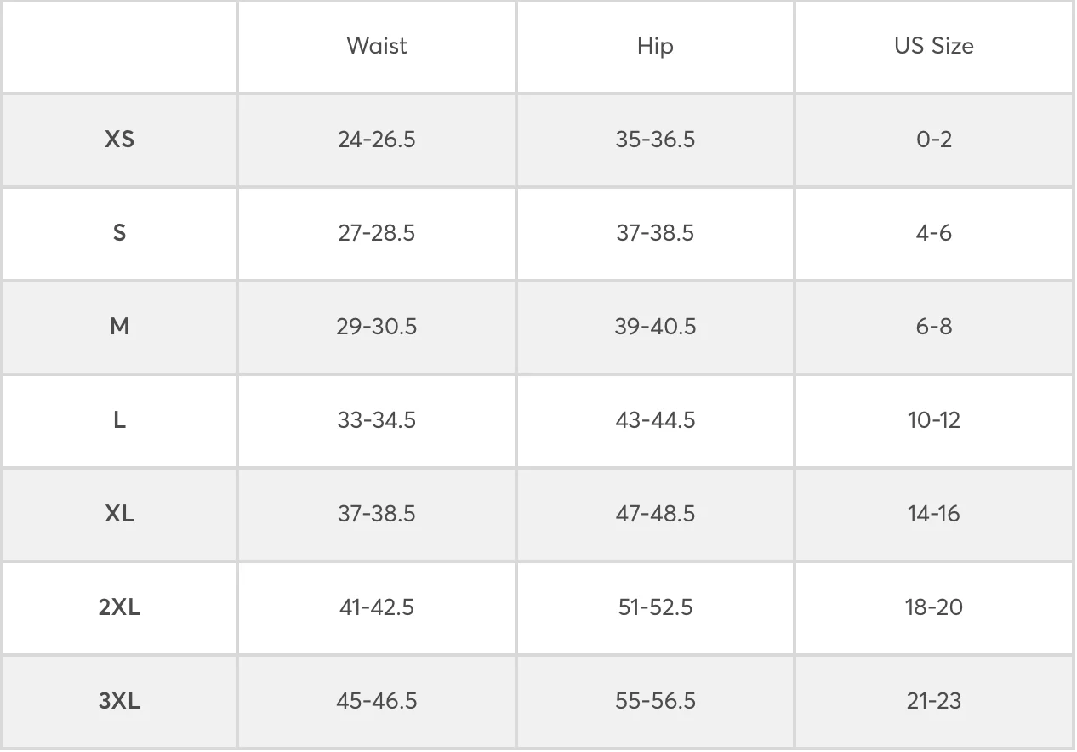Click the US Size column header

tap(934, 46)
